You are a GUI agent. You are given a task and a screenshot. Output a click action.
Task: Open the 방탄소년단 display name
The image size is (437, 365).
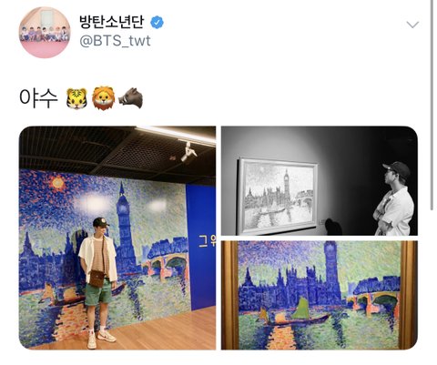pyautogui.click(x=111, y=22)
